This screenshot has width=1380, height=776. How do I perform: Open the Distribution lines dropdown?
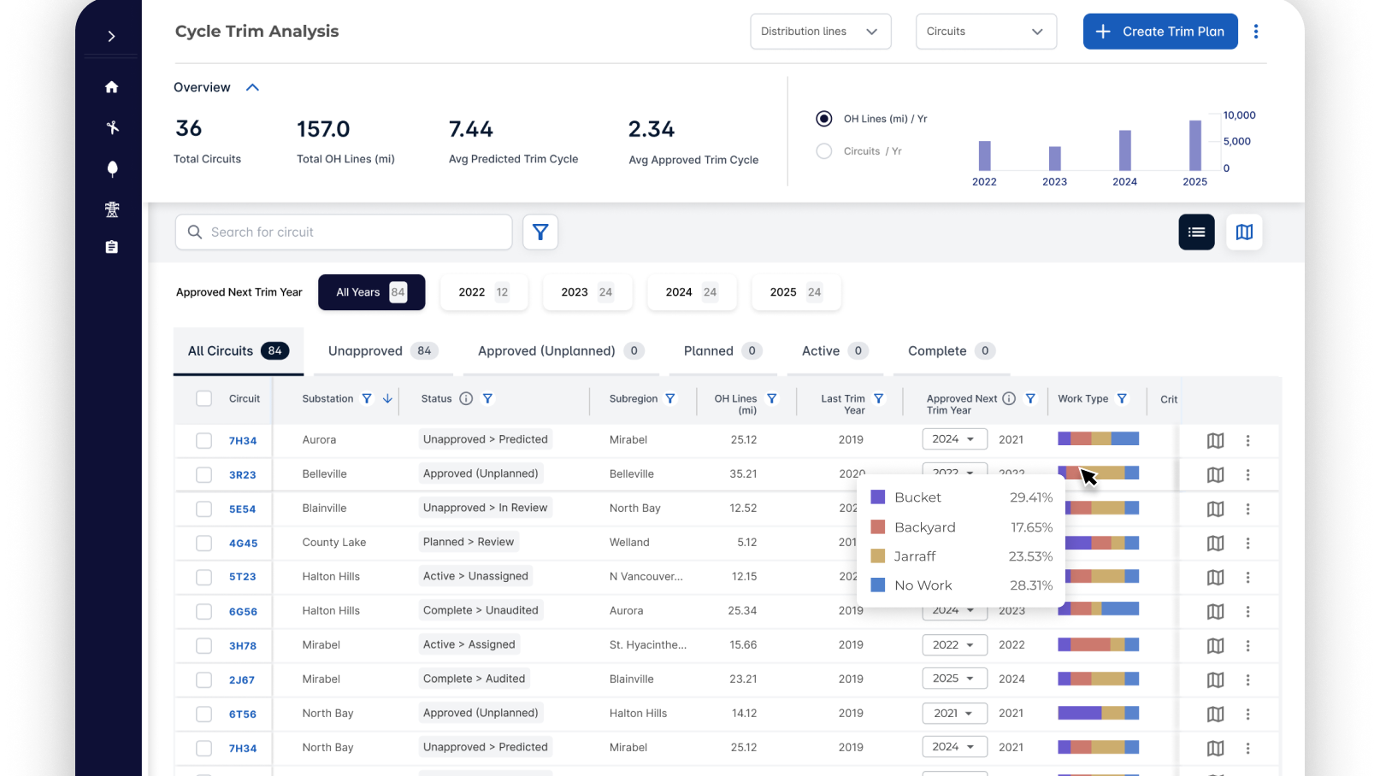820,32
